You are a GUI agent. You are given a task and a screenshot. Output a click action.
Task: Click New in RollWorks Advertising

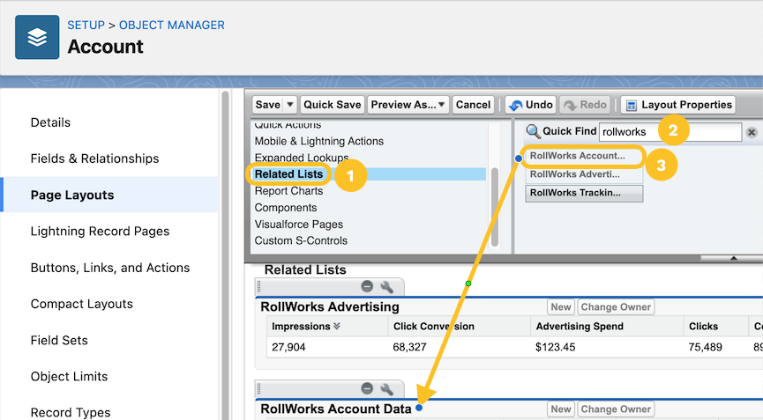(561, 307)
